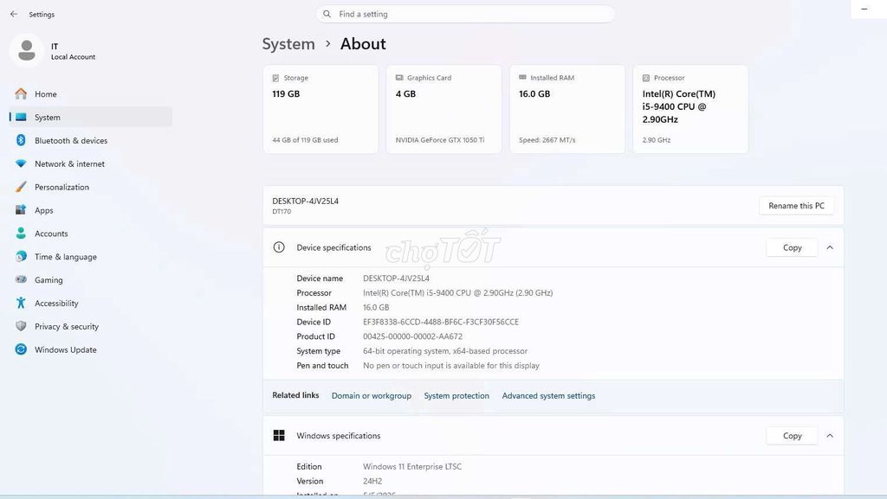
Task: Go to Personalization settings
Action: [x=90, y=187]
